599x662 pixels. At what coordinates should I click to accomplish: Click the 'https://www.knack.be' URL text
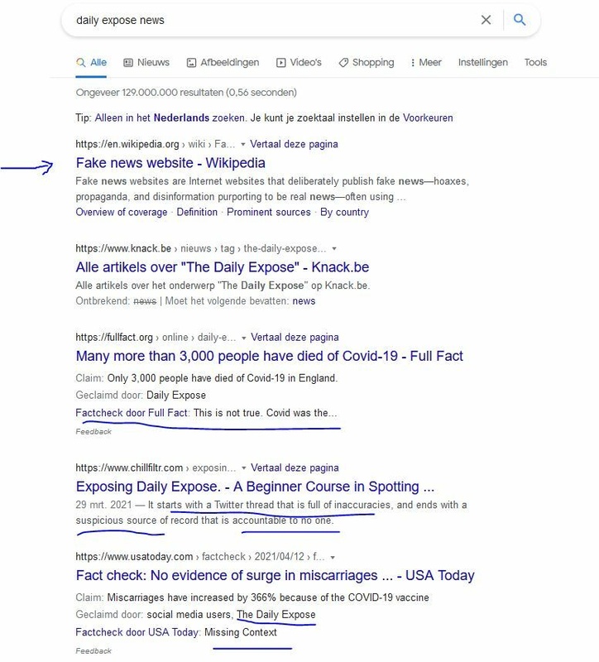click(123, 248)
